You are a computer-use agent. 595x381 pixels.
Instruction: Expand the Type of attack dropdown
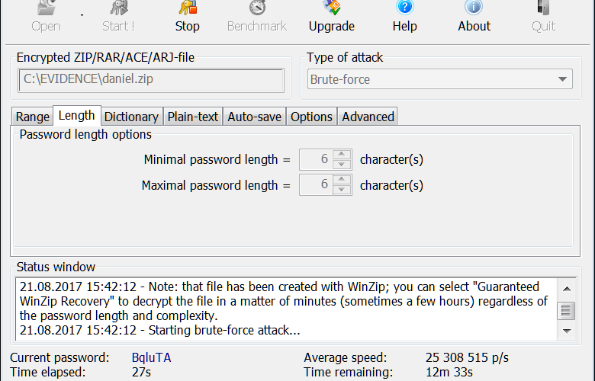[x=562, y=79]
